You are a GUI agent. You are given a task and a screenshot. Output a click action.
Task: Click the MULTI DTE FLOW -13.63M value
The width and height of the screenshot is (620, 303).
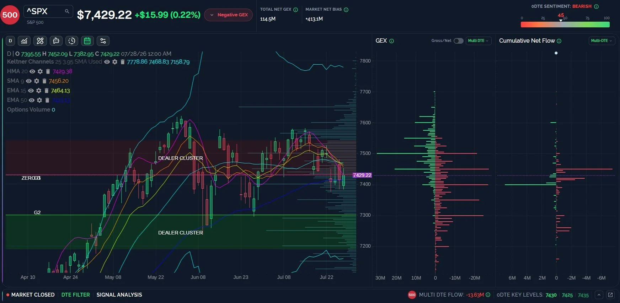tap(475, 295)
